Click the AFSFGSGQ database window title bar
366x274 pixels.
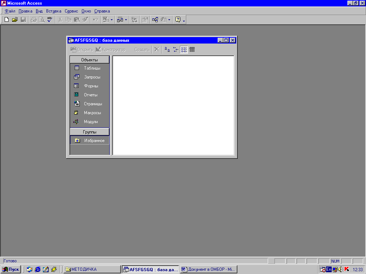(142, 40)
